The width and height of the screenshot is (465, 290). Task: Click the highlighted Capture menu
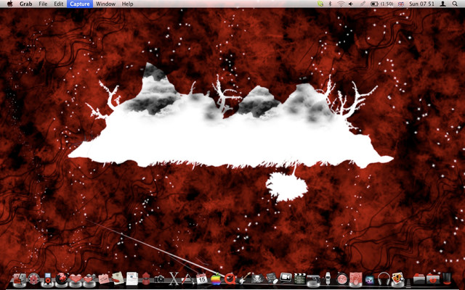(x=80, y=4)
